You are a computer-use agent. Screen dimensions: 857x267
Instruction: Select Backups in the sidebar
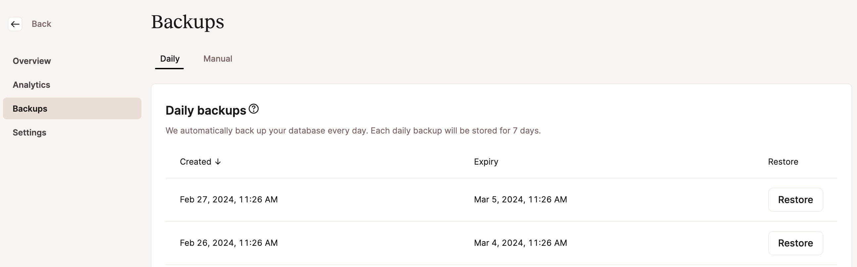tap(72, 109)
